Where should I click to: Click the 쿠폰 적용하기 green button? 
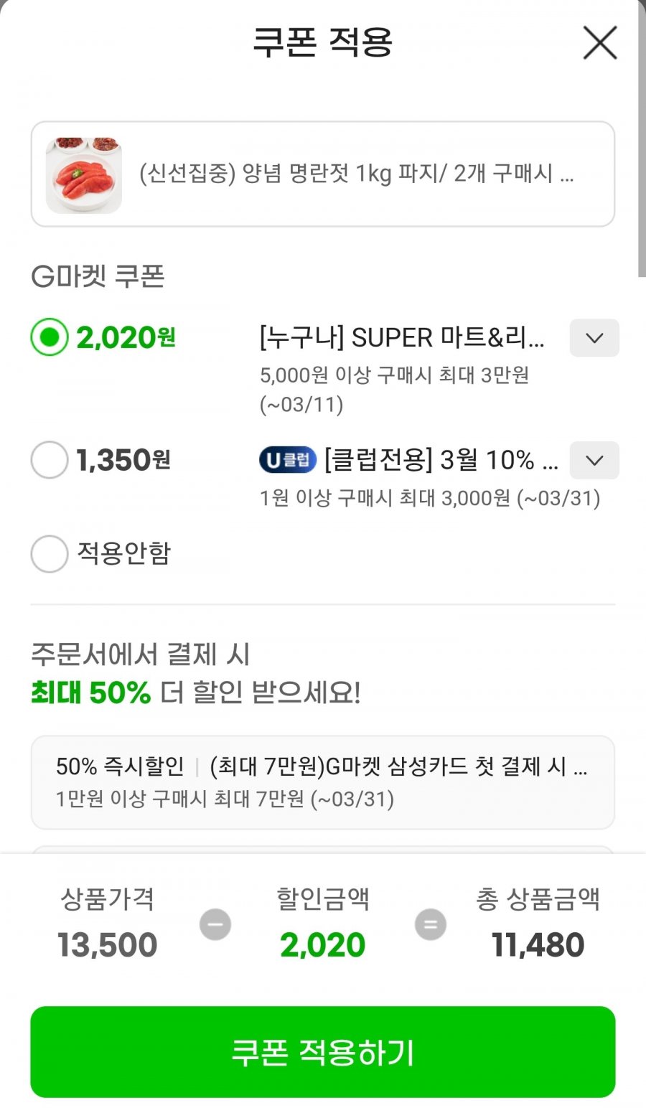pyautogui.click(x=323, y=1052)
